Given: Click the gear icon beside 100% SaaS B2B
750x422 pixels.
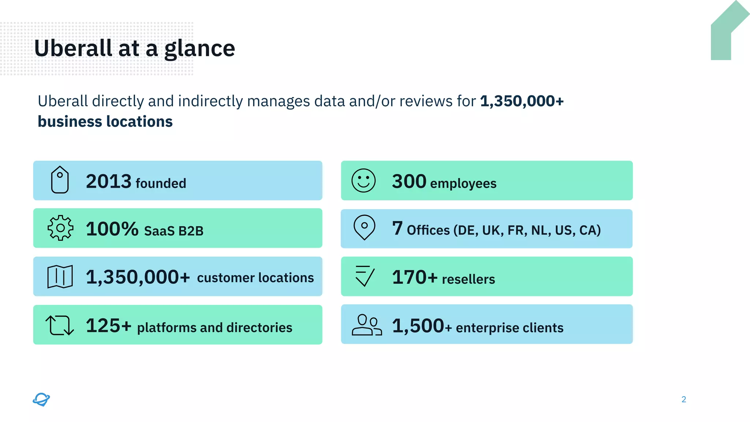Looking at the screenshot, I should [60, 228].
